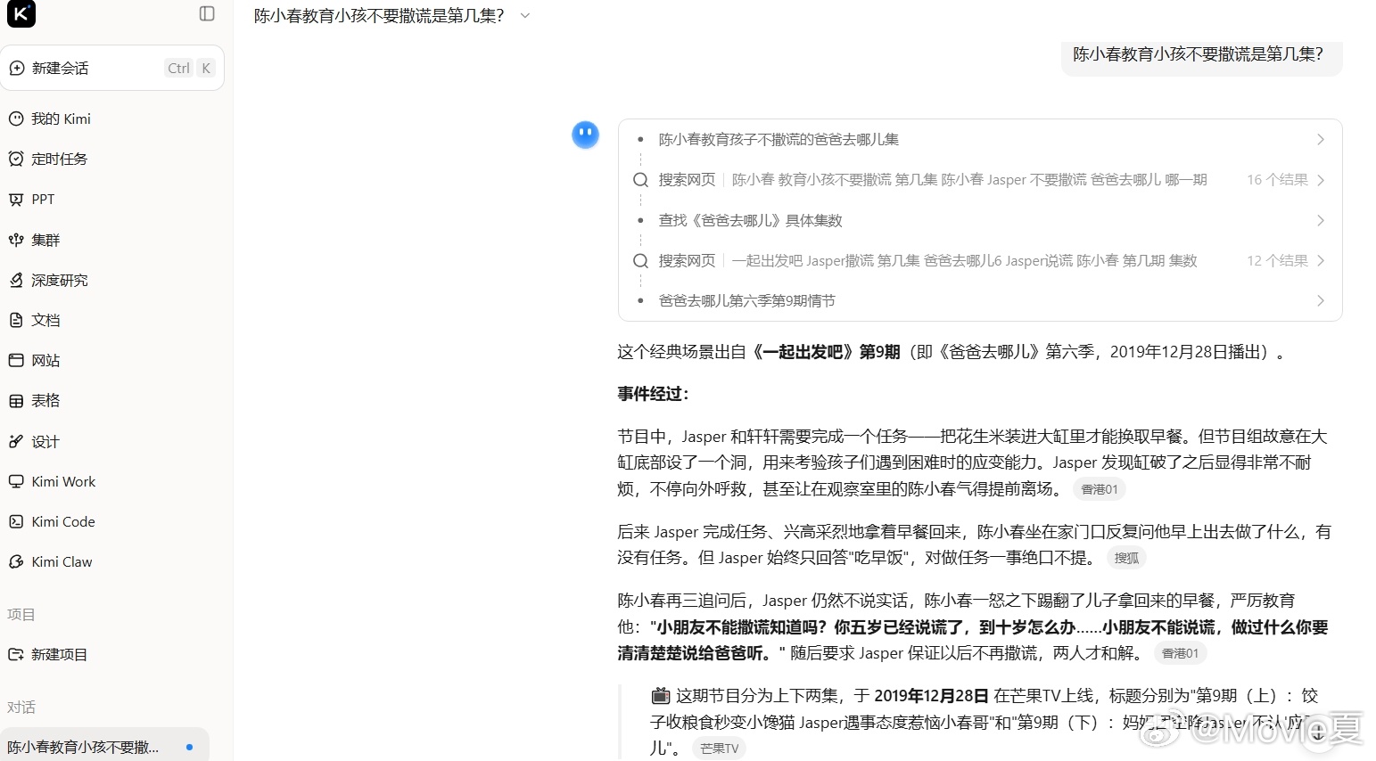1376x761 pixels.
Task: Start a new chat with 新建会话
Action: (x=112, y=68)
